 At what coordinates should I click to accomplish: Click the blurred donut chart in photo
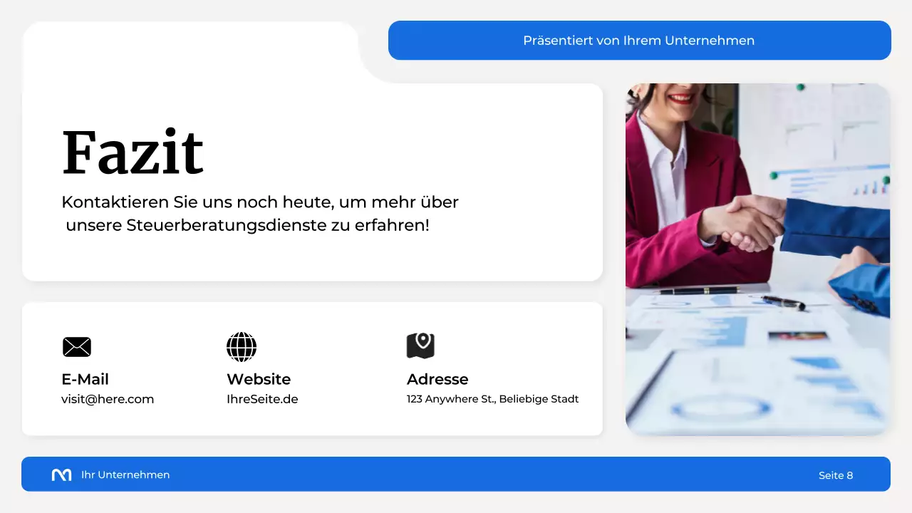pyautogui.click(x=721, y=408)
